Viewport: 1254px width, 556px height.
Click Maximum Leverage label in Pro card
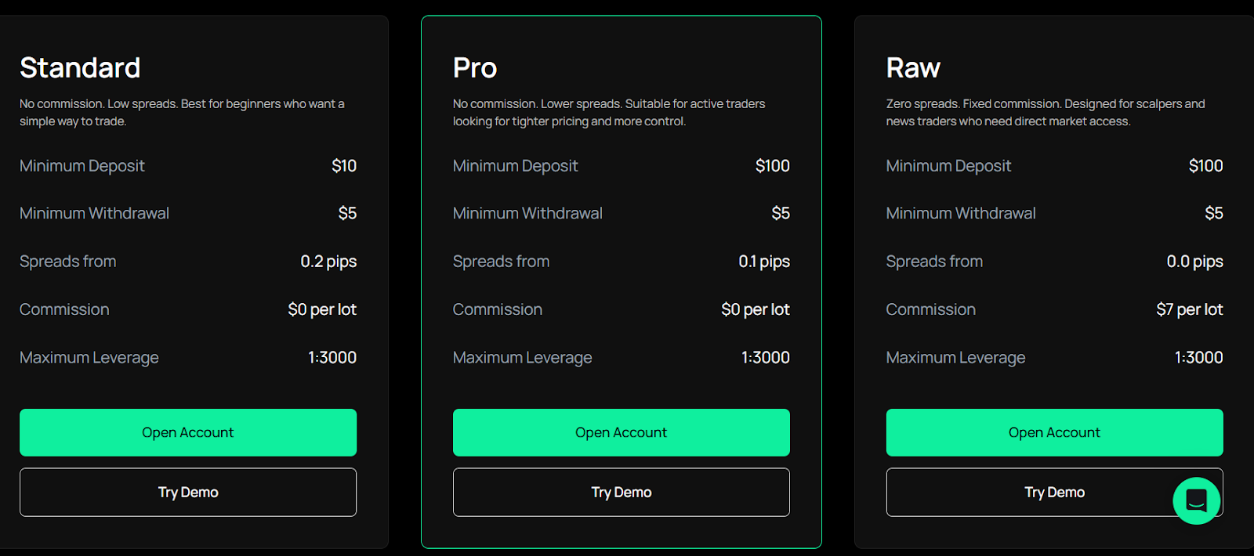click(522, 358)
